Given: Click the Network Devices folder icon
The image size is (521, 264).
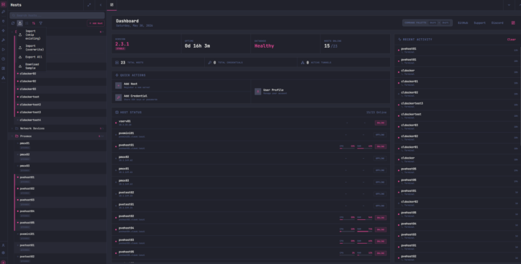Looking at the screenshot, I should (17, 128).
